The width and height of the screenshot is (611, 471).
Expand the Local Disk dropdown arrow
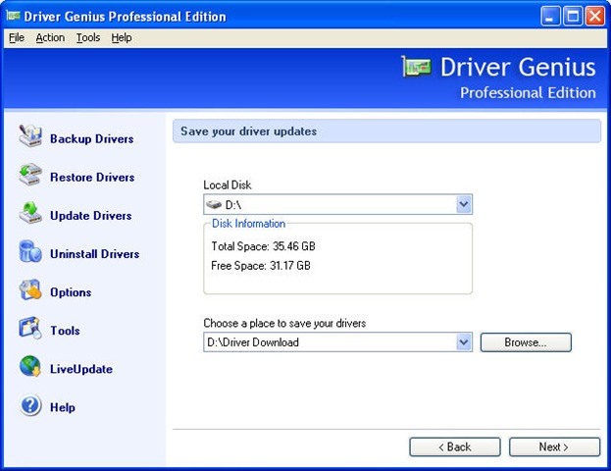463,204
